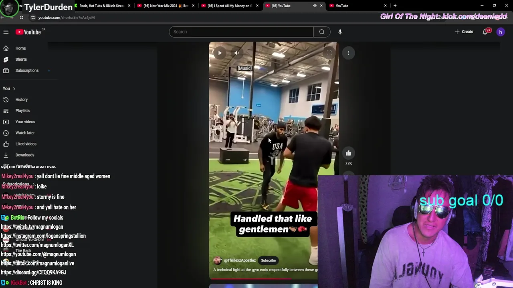This screenshot has width=513, height=288.
Task: Click the YouTube search field
Action: click(x=241, y=32)
